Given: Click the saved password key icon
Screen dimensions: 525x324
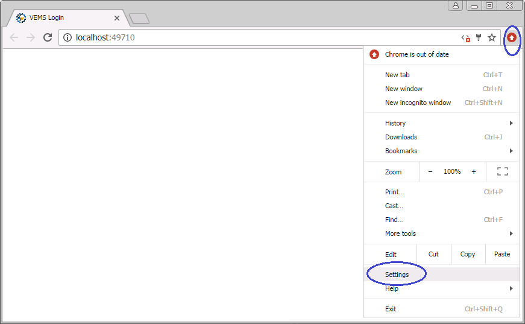Looking at the screenshot, I should point(479,37).
